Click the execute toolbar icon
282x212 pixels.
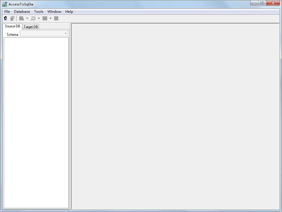pos(45,18)
